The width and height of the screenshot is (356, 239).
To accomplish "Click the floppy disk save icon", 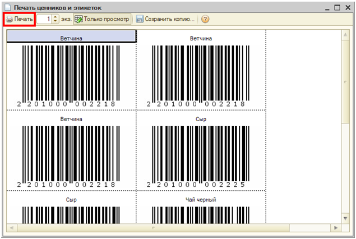I will 140,19.
